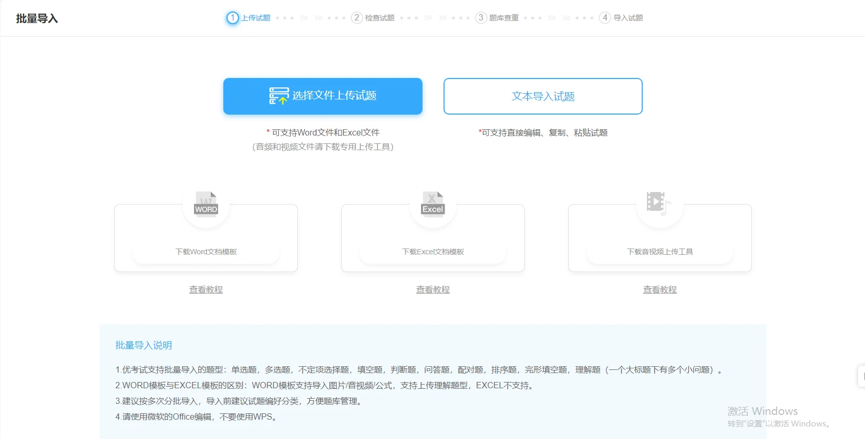Select step 1 circle in the progress bar
The width and height of the screenshot is (865, 439).
point(232,18)
